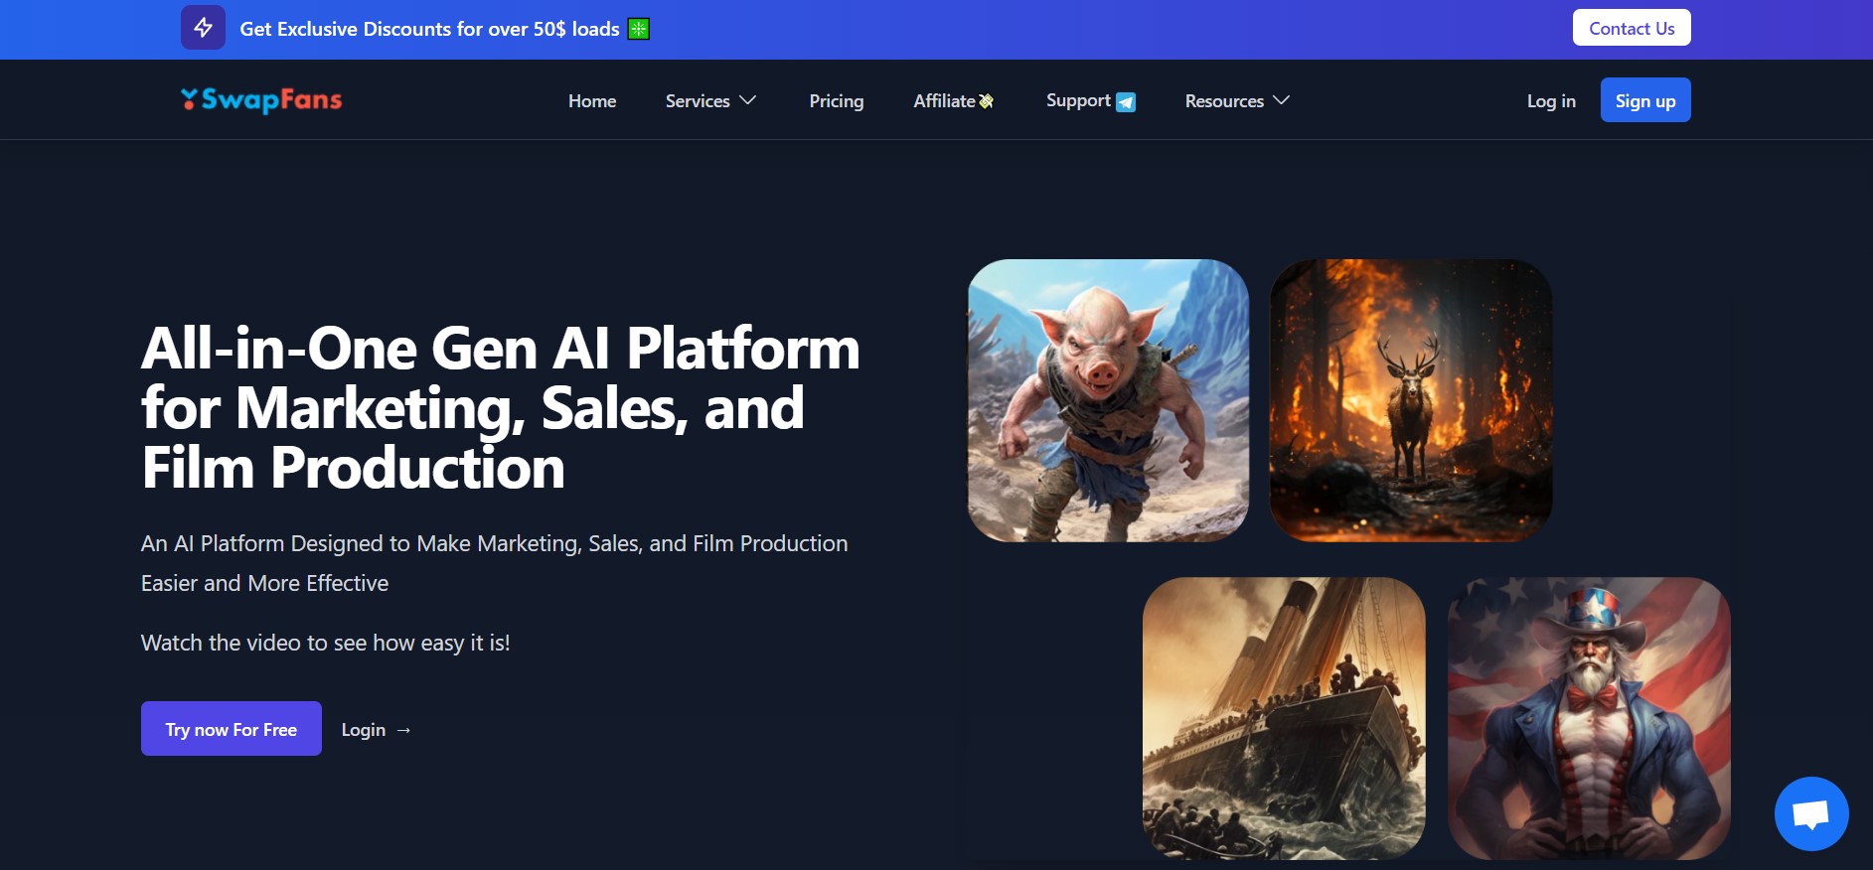Click the Telegram icon beside Support
1873x870 pixels.
coord(1126,102)
